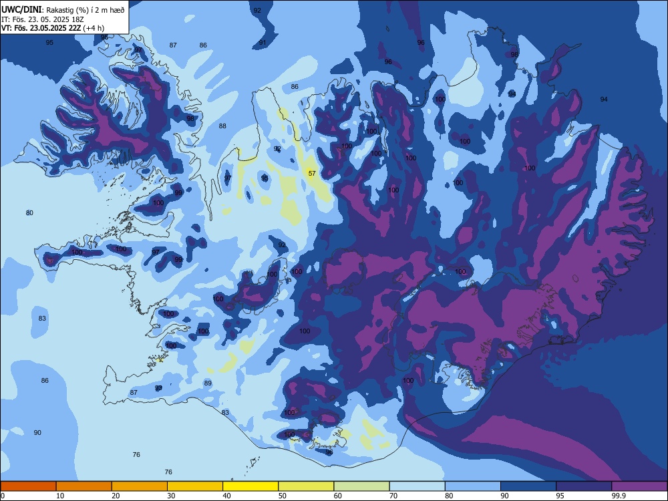Viewport: 668px width, 501px height.
Task: Click the dark orange 0–10 legend swatch
Action: tap(28, 486)
